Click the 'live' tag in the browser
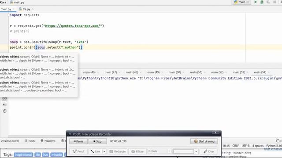The image size is (282, 158). click(x=45, y=154)
